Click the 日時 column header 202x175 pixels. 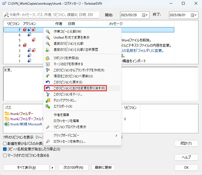(x=87, y=24)
